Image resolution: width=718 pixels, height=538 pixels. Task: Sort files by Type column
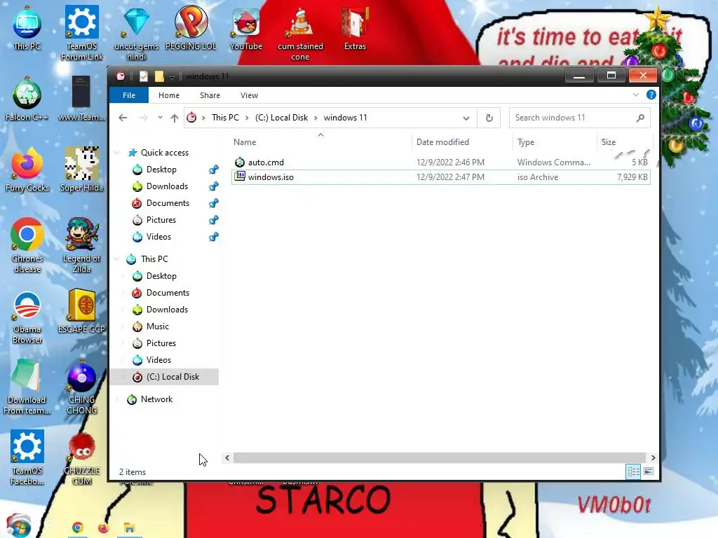pyautogui.click(x=555, y=142)
